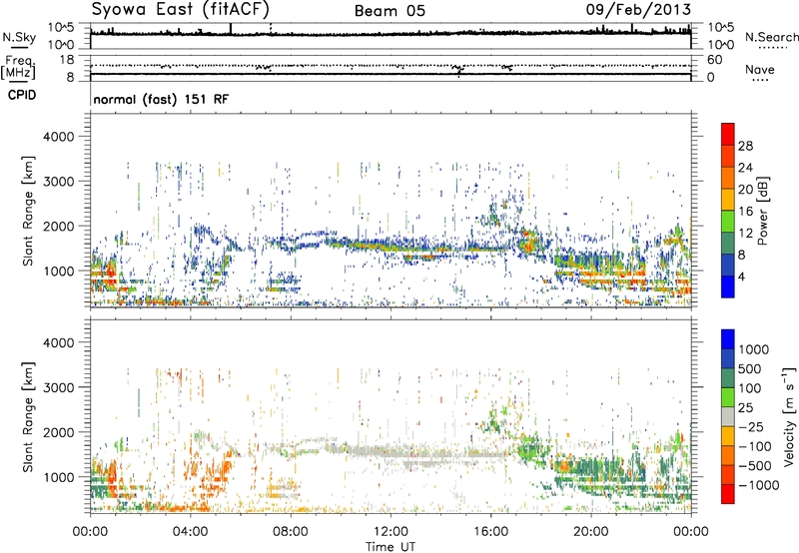Click the 'Power [dB]' colorbar title
The width and height of the screenshot is (799, 553).
[763, 211]
